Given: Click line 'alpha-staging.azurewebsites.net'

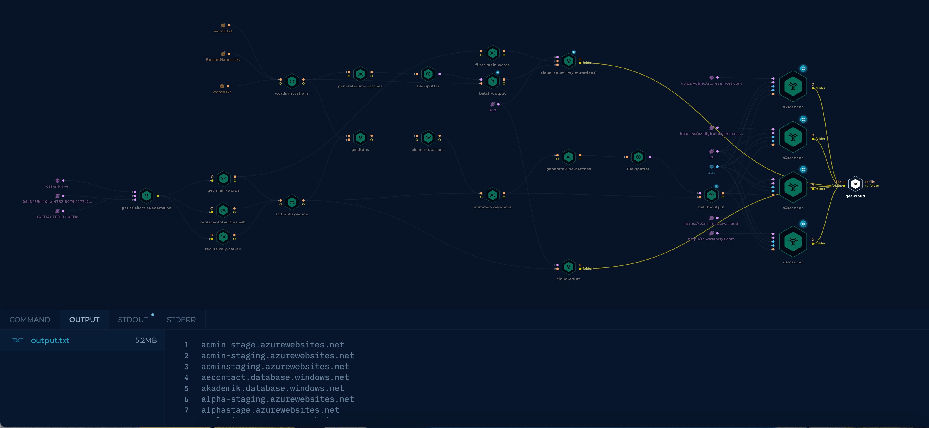Looking at the screenshot, I should tap(278, 399).
